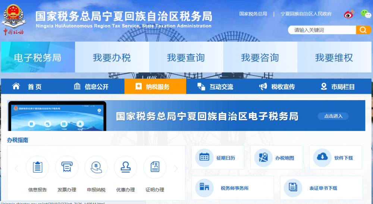
Task: Click the WeChat icon in header
Action: point(366,14)
